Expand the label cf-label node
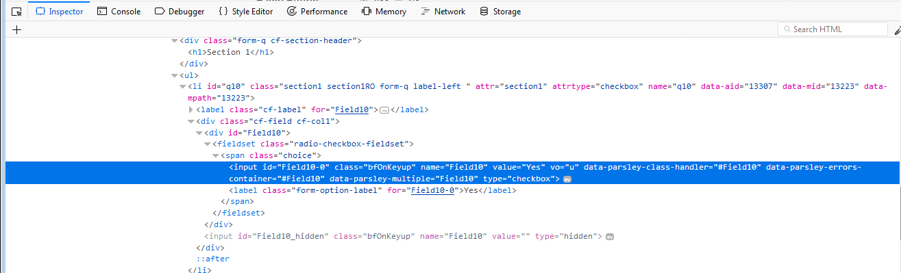 tap(191, 109)
